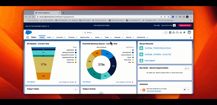
Task: Dismiss the Andy Smith assistant item
Action: click(188, 90)
